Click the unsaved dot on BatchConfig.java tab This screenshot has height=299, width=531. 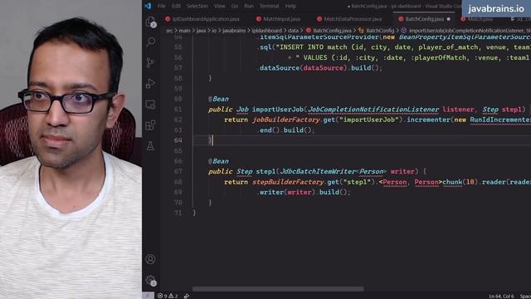[448, 19]
